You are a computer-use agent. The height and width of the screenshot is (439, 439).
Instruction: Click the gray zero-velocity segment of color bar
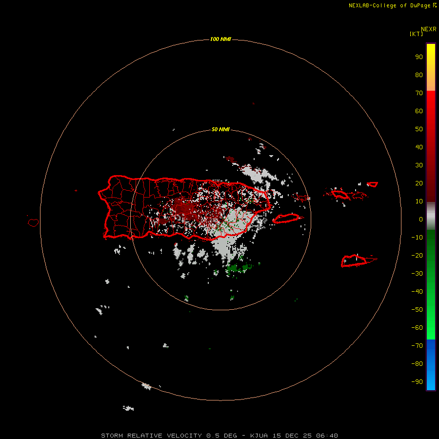[x=431, y=216]
